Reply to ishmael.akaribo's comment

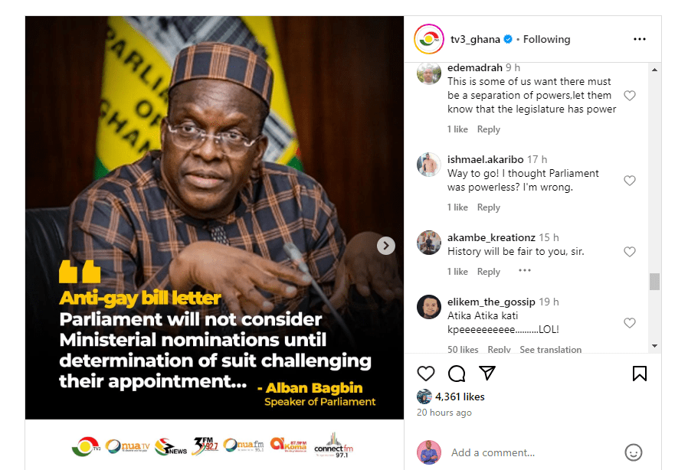pos(488,207)
